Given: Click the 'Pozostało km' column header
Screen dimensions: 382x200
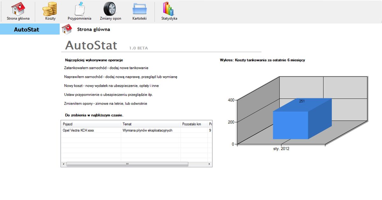Looking at the screenshot, I should tap(192, 124).
